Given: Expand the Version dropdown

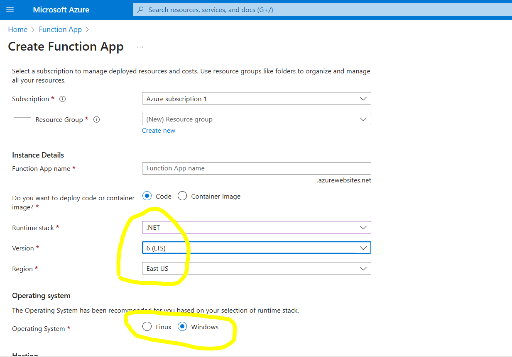Looking at the screenshot, I should click(256, 248).
